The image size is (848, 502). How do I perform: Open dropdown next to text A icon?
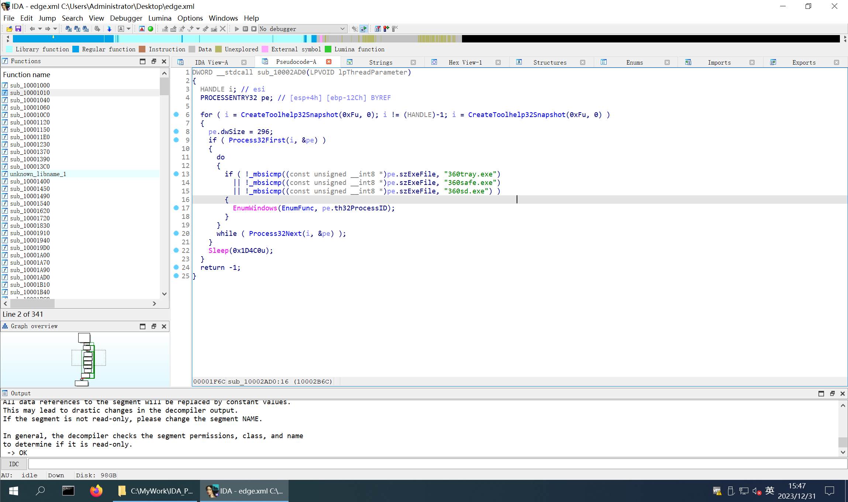click(129, 29)
